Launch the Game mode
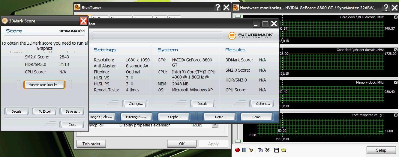This screenshot has height=157, width=399. pyautogui.click(x=257, y=117)
